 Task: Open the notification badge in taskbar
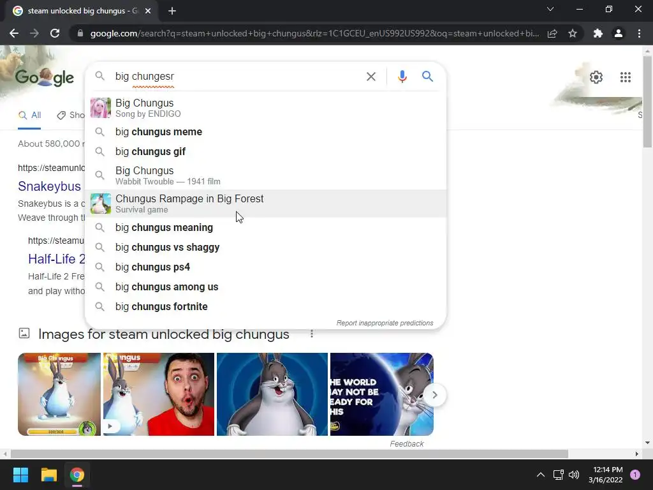[635, 475]
